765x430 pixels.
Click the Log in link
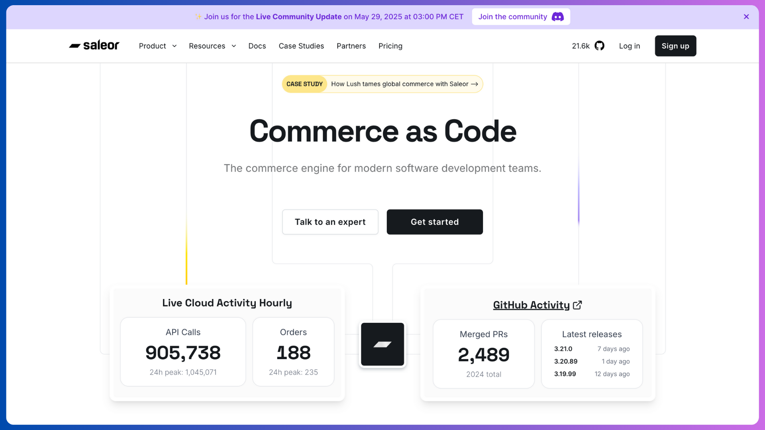pyautogui.click(x=630, y=46)
